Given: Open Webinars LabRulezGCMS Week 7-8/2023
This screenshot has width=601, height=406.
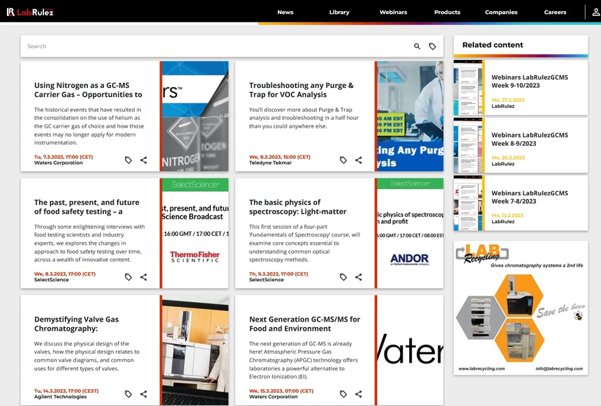Looking at the screenshot, I should coord(530,197).
